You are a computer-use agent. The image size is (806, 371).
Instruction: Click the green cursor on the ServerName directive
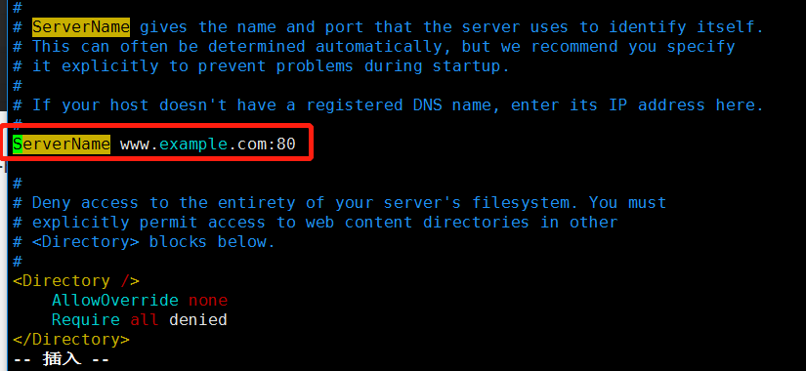click(18, 144)
